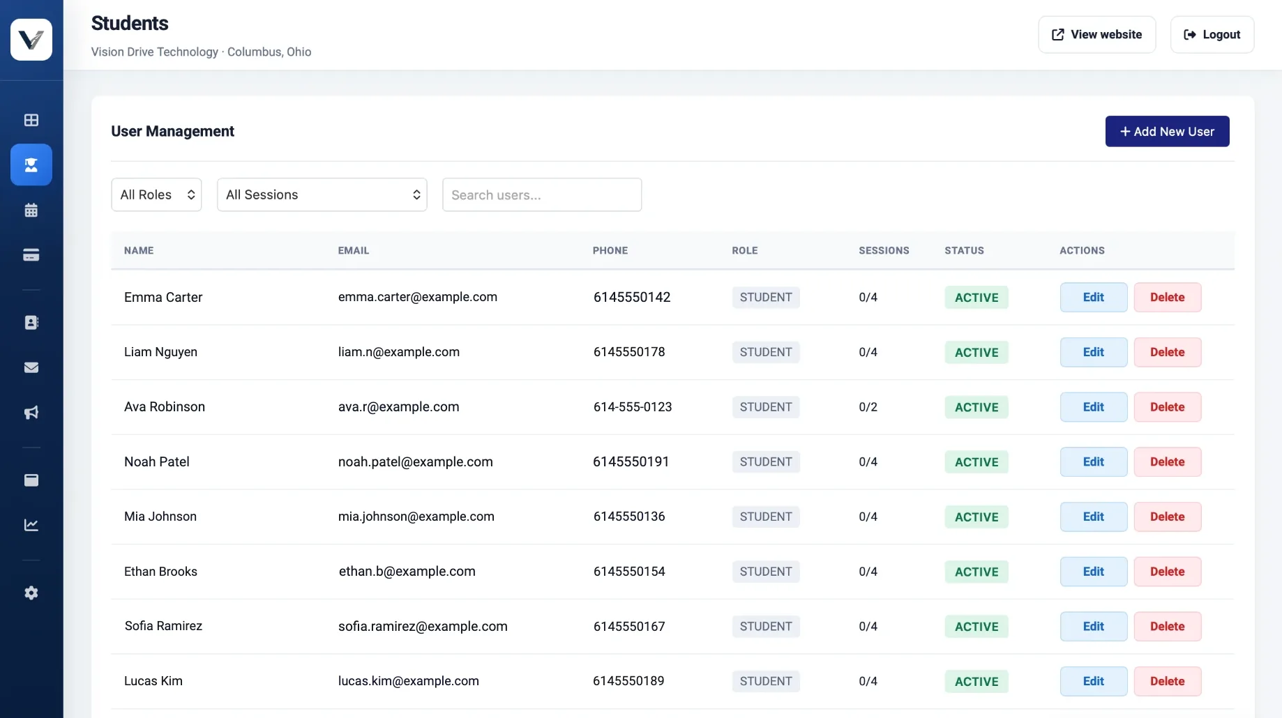This screenshot has width=1282, height=718.
Task: Select the students icon in sidebar
Action: pyautogui.click(x=31, y=165)
